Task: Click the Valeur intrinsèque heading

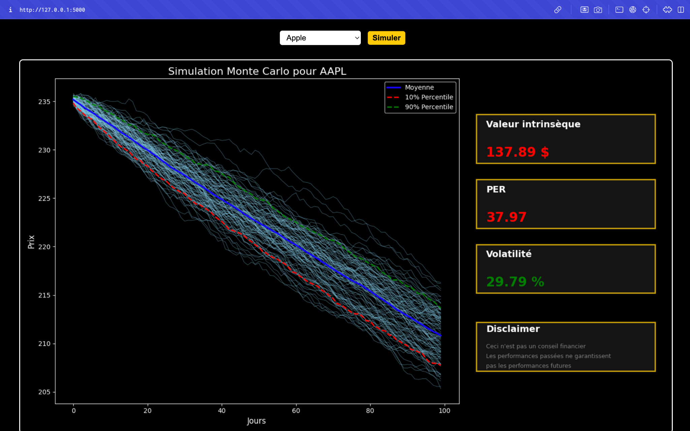Action: tap(533, 124)
